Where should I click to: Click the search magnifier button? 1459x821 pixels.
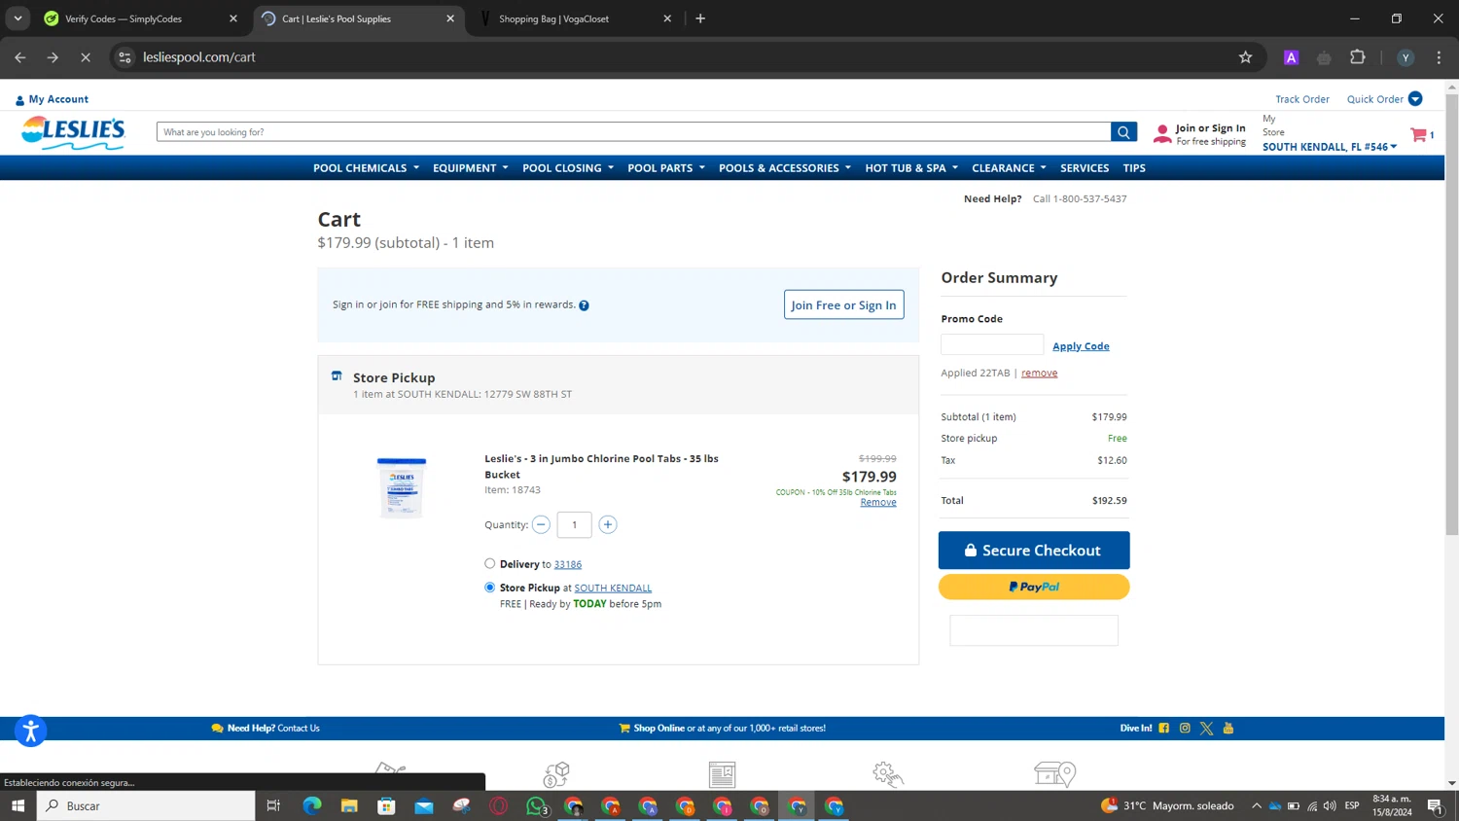1123,132
